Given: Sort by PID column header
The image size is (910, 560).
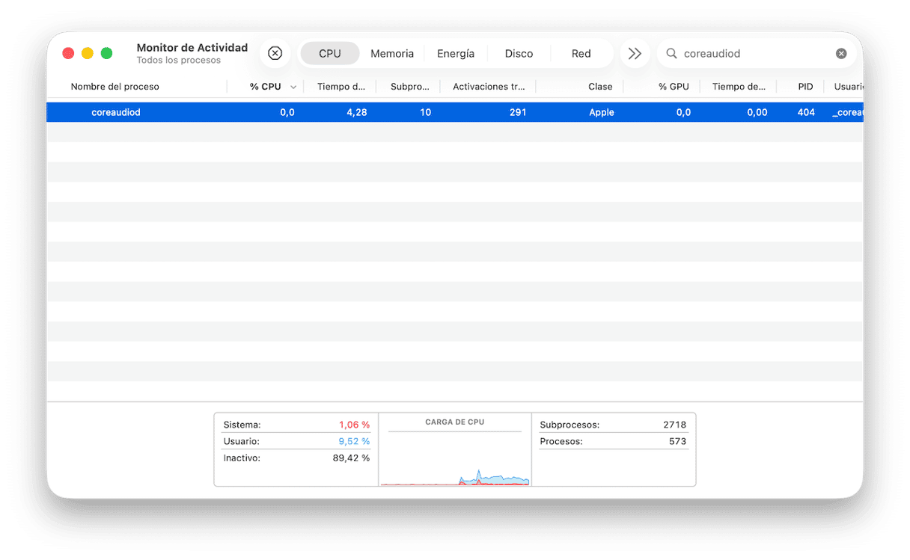Looking at the screenshot, I should point(805,87).
